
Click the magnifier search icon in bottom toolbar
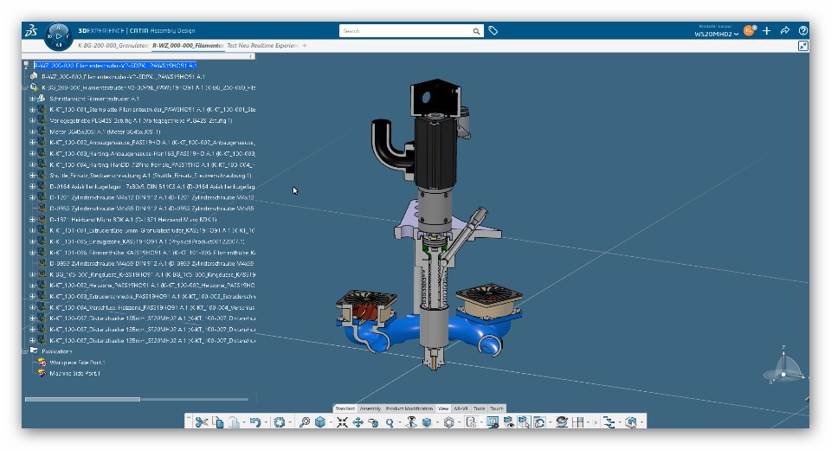(x=305, y=422)
